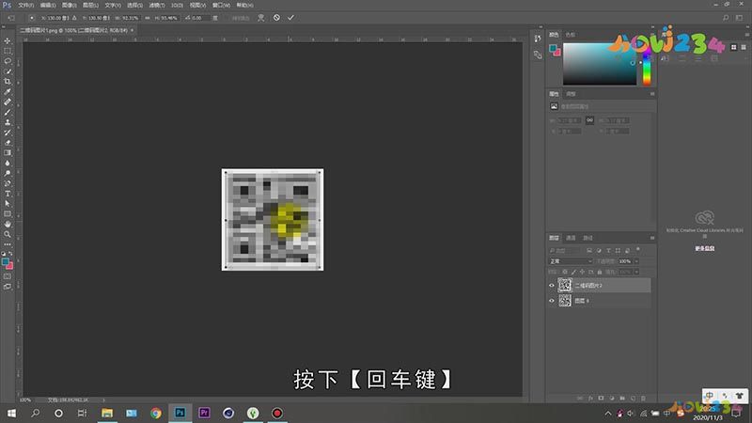
Task: Select the Healing Brush tool
Action: (8, 102)
